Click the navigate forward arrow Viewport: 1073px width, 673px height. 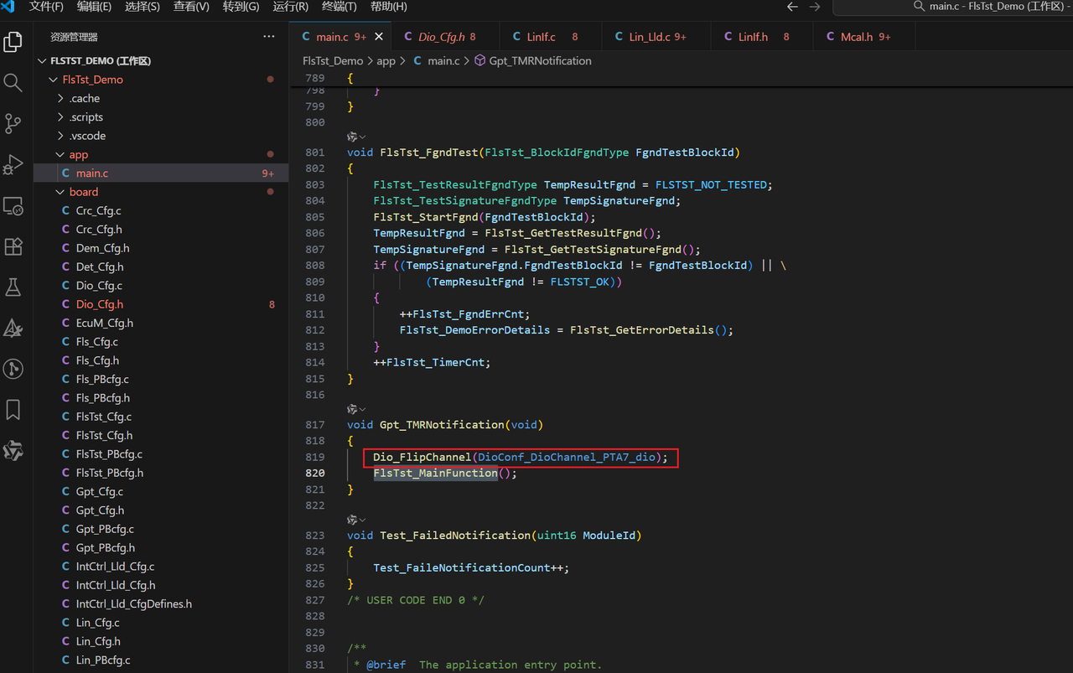coord(814,7)
